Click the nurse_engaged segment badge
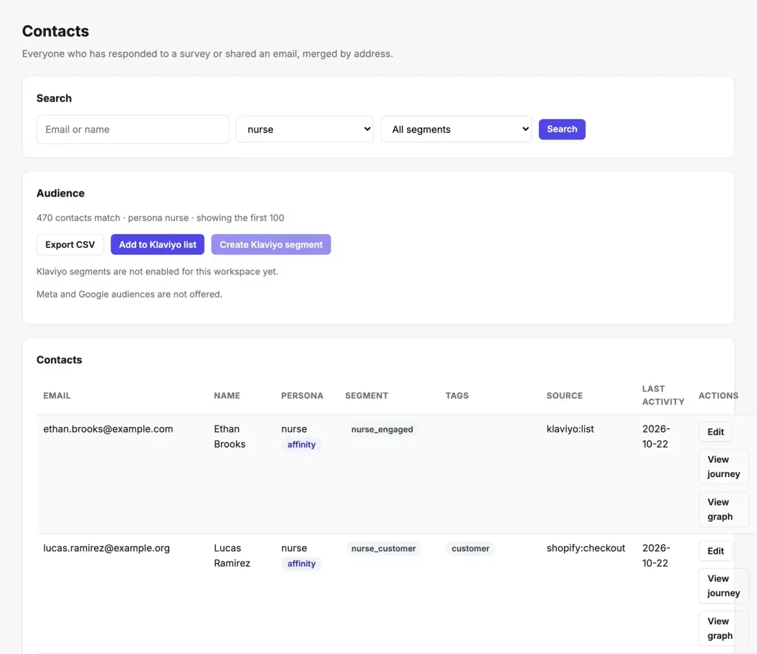The image size is (757, 654). (382, 429)
